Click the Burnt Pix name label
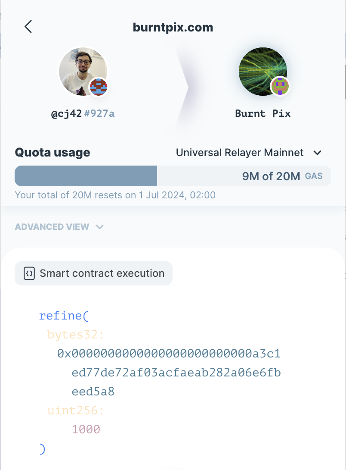 pos(263,114)
